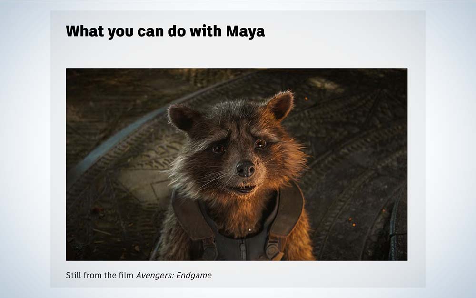Click the raccoon's left ear
Image resolution: width=476 pixels, height=298 pixels.
(182, 117)
